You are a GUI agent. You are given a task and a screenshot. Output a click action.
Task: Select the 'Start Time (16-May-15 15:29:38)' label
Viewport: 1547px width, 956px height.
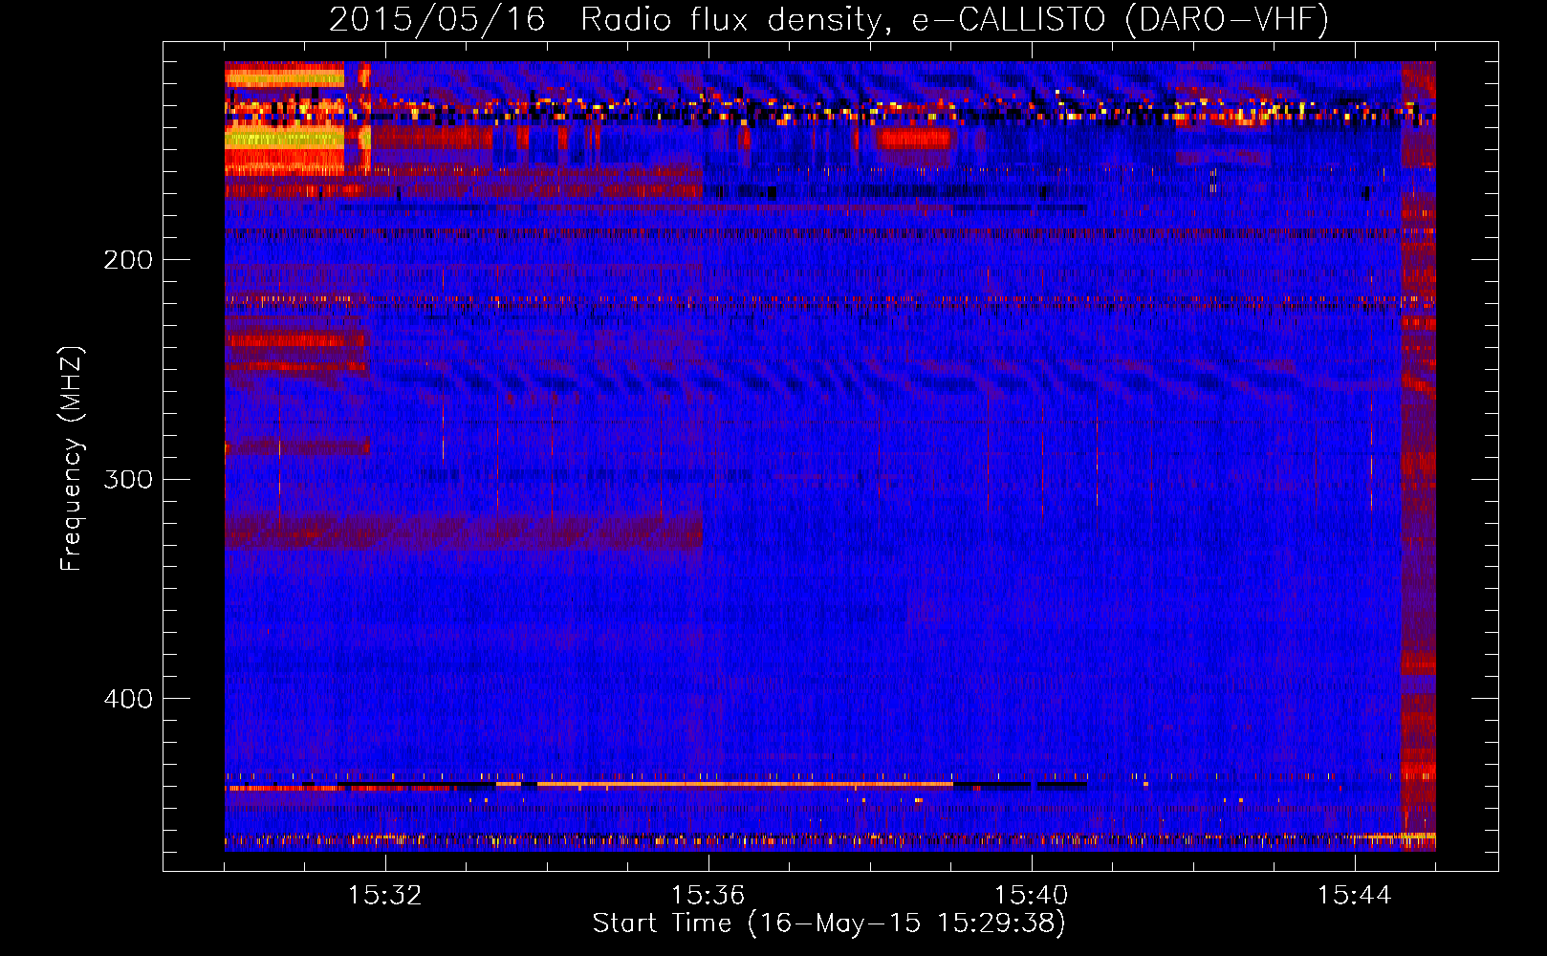pyautogui.click(x=829, y=923)
